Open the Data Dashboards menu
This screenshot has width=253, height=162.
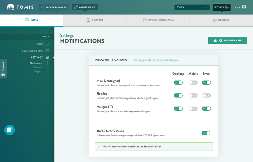point(54,7)
